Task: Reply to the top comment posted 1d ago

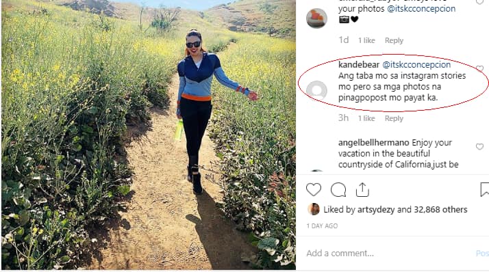Action: 394,40
